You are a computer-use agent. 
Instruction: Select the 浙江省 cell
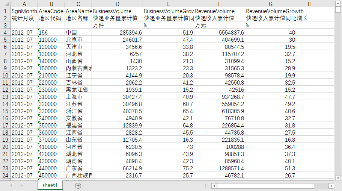pos(78,111)
